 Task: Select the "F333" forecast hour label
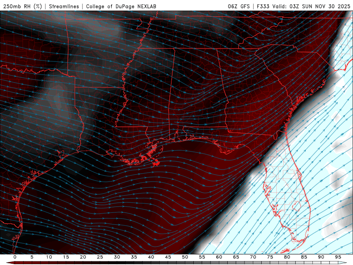click(263, 6)
